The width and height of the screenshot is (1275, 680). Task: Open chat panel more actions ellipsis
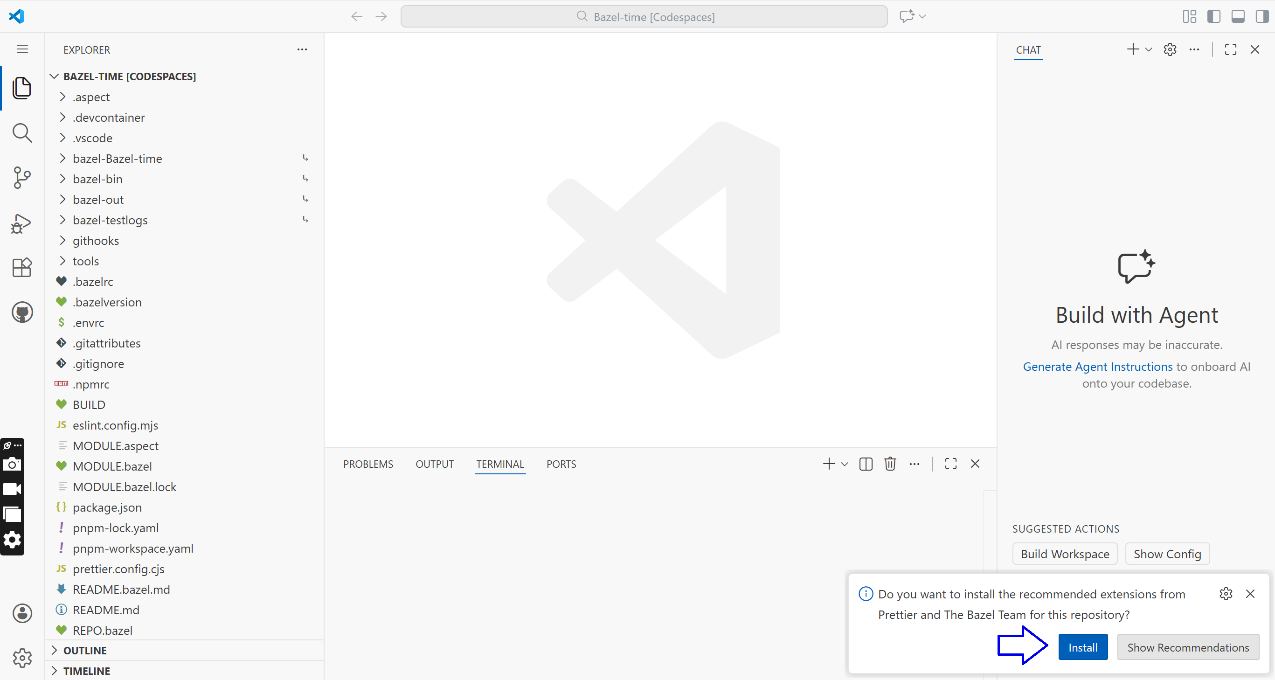[x=1194, y=49]
